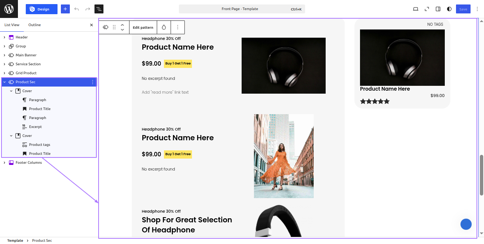This screenshot has height=244, width=484.
Task: Open the external view site icon
Action: coord(427,9)
